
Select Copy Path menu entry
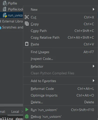point(60,31)
